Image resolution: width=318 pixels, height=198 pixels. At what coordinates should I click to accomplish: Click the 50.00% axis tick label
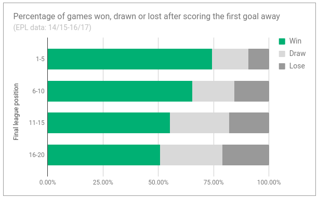(x=158, y=182)
